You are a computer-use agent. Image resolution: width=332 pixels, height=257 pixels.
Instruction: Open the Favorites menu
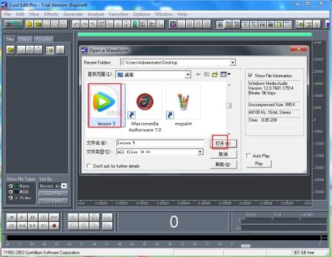(x=118, y=14)
